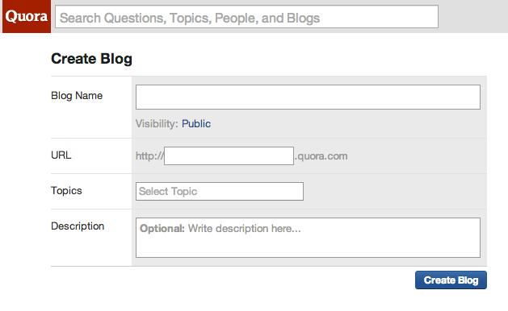Screen dimensions: 508x311
Task: Click the Description row label
Action: [78, 226]
